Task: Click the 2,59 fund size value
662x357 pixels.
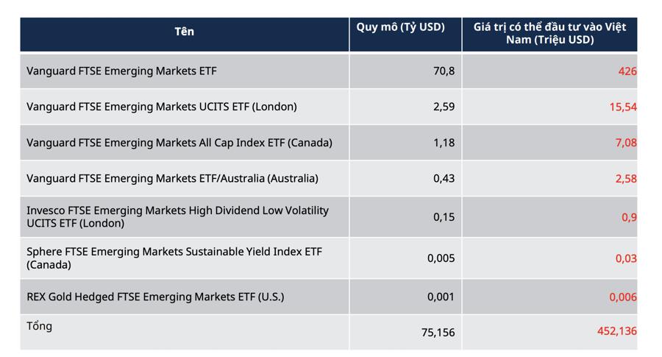Action: coord(444,107)
